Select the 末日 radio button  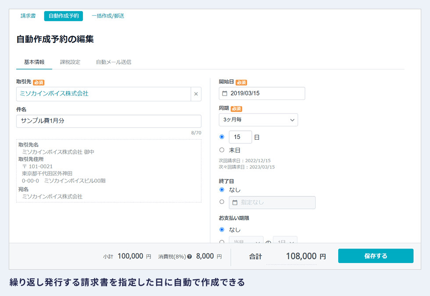point(222,150)
